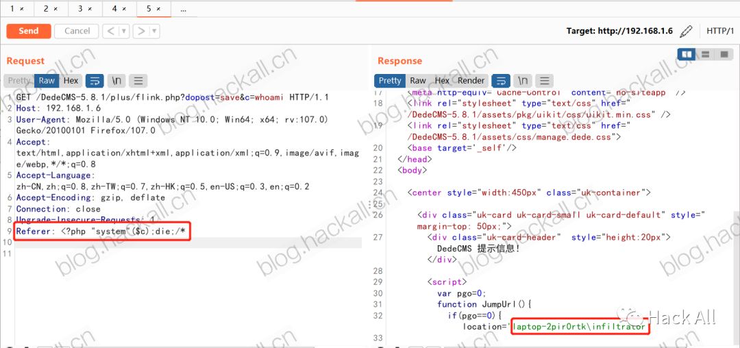
Task: Select Raw view in the Response panel
Action: (418, 81)
